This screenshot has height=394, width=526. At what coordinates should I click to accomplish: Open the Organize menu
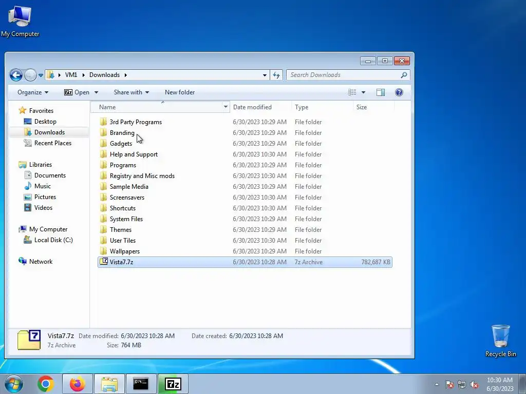coord(33,92)
